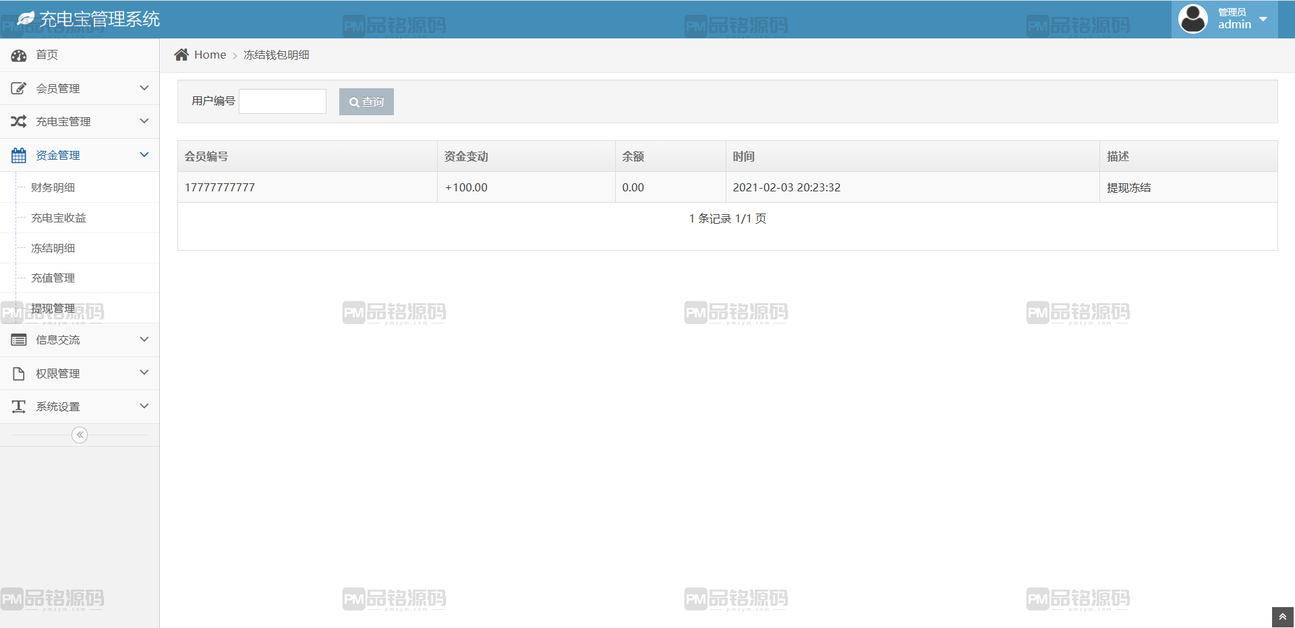1295x628 pixels.
Task: Click the calendar icon beside 资金管理
Action: pos(19,155)
